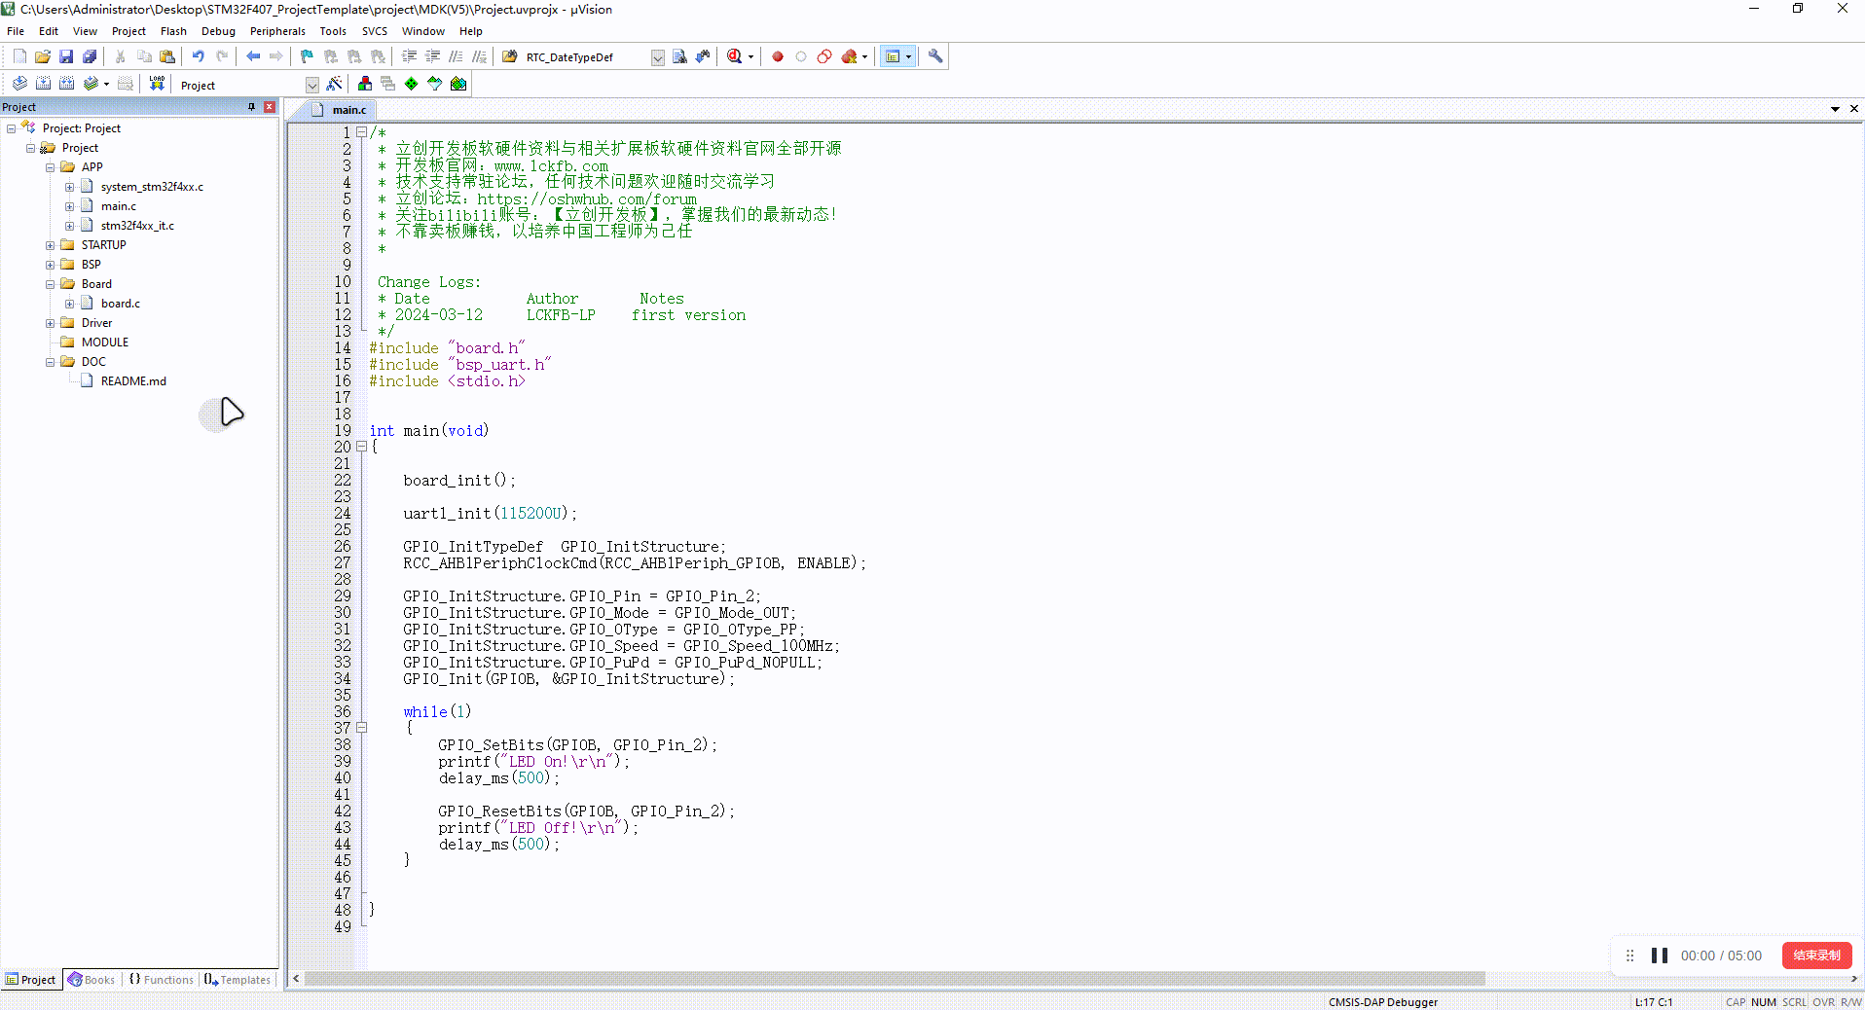Start debug session magnifier icon
Screen dimensions: 1865x1010
pos(735,56)
